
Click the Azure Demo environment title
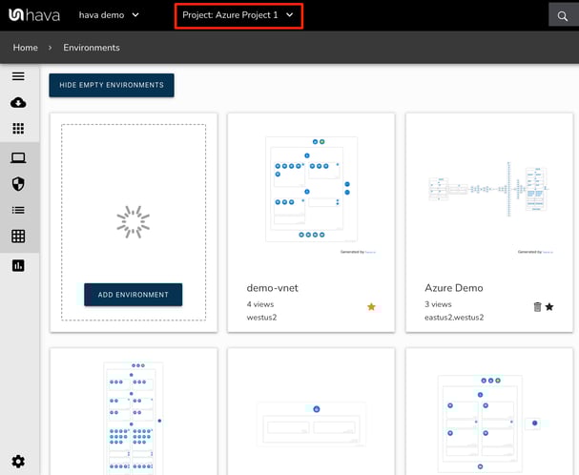[453, 288]
